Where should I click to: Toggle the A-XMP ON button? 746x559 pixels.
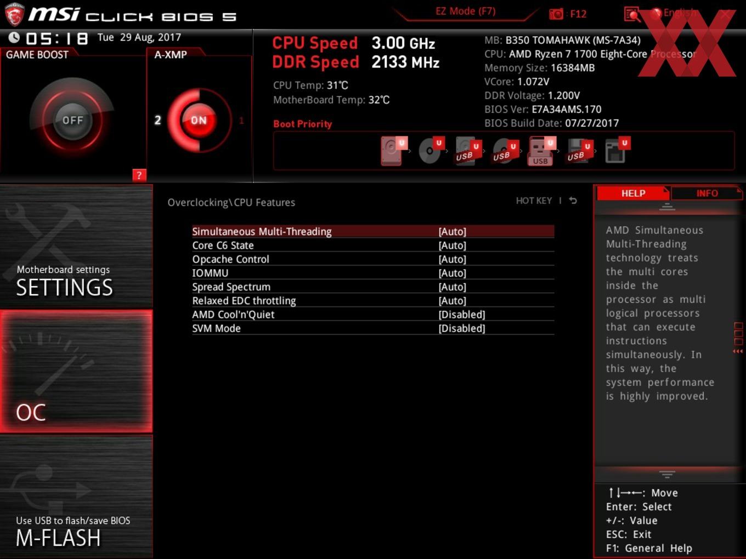coord(199,121)
